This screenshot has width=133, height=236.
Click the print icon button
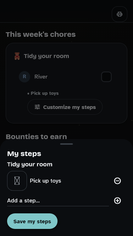pos(120,14)
